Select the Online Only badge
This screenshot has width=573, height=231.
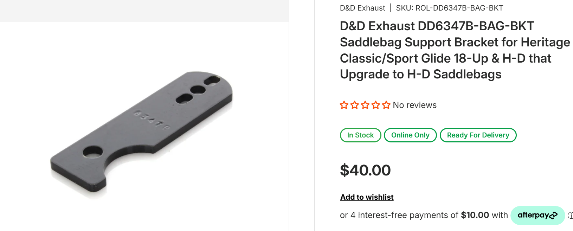click(410, 135)
